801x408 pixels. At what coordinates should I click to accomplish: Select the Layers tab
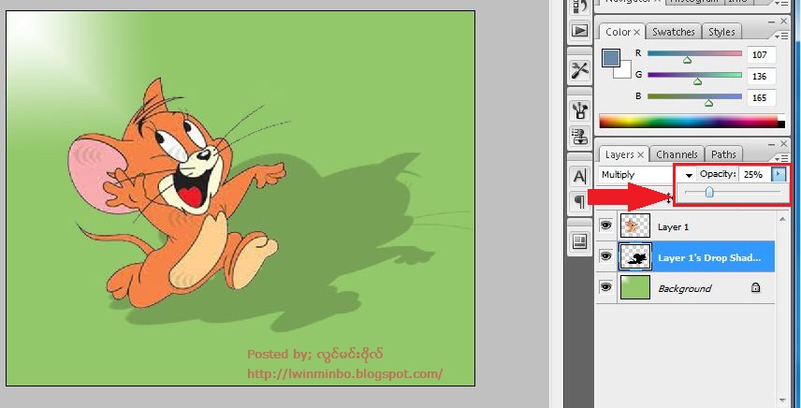619,154
